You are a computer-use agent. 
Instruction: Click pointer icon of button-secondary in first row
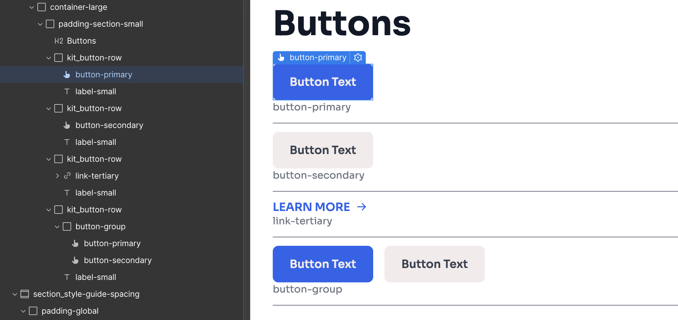(x=67, y=125)
